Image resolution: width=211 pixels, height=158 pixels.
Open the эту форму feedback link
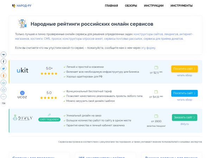point(148,48)
